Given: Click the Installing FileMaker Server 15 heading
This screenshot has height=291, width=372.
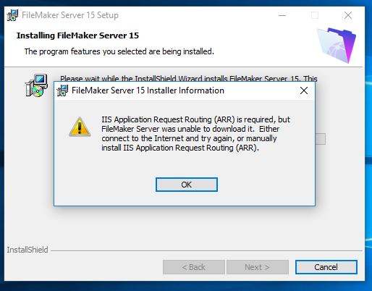Looking at the screenshot, I should point(77,35).
